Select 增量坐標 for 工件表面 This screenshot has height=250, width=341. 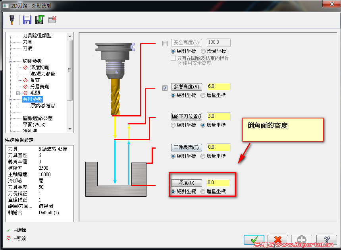click(x=203, y=156)
